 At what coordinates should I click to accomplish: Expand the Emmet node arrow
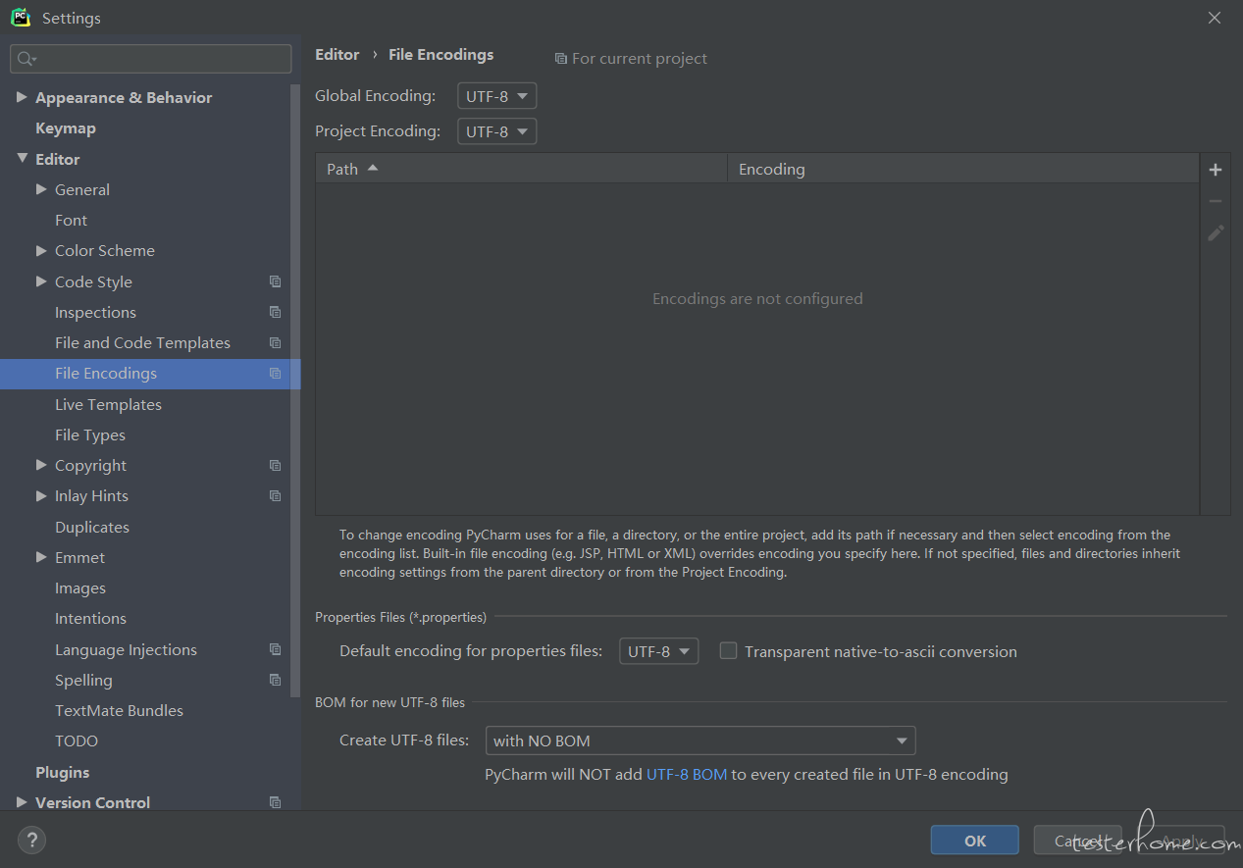pyautogui.click(x=41, y=557)
